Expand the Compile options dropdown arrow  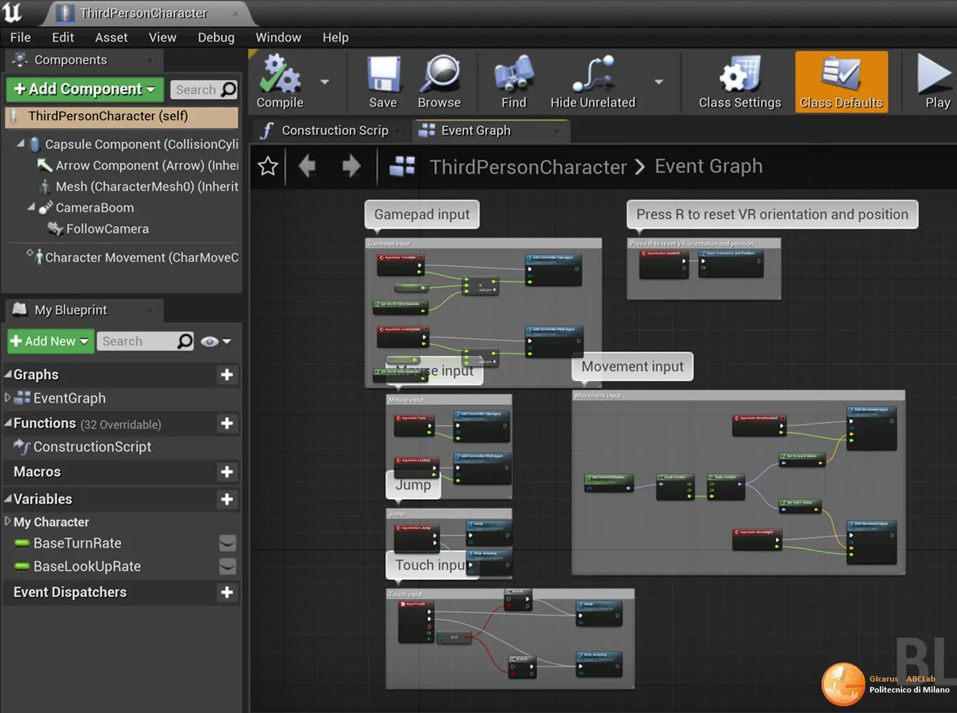point(325,82)
